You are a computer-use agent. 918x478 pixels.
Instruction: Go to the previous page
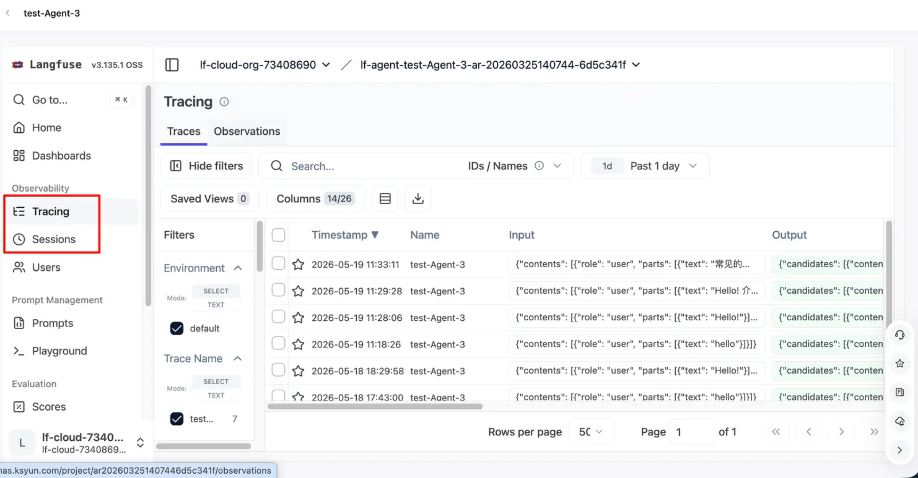tap(809, 432)
